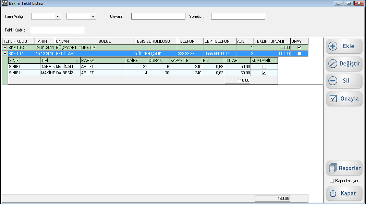Maximize the Bakım Teklif Listesi window
Image resolution: width=366 pixels, height=204 pixels.
[349, 3]
